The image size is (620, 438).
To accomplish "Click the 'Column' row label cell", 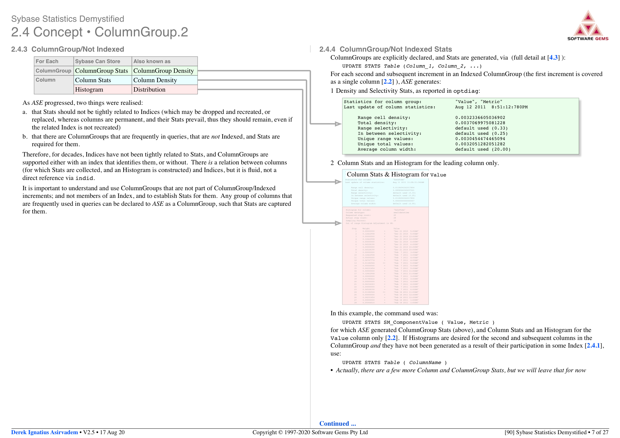I will [x=54, y=85].
